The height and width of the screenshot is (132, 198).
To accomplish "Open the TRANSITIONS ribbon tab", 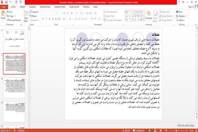I will coord(45,7).
